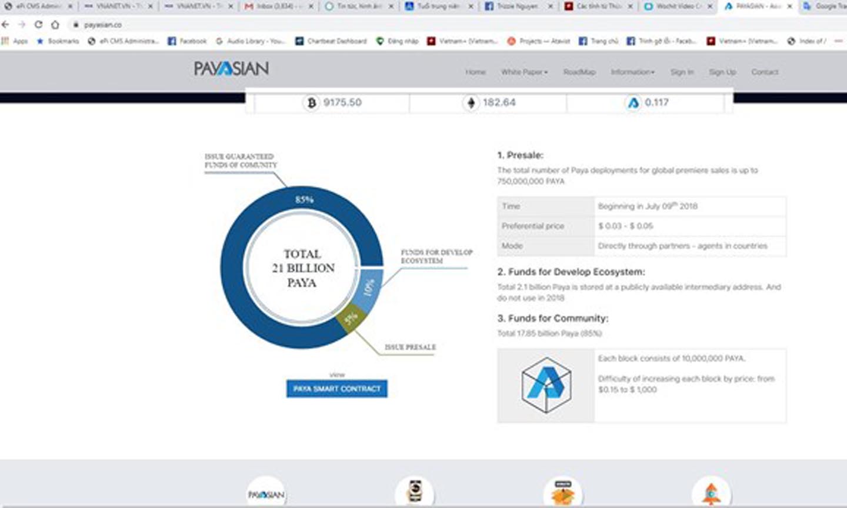Click the browser forward arrow
The width and height of the screenshot is (847, 508).
click(22, 25)
